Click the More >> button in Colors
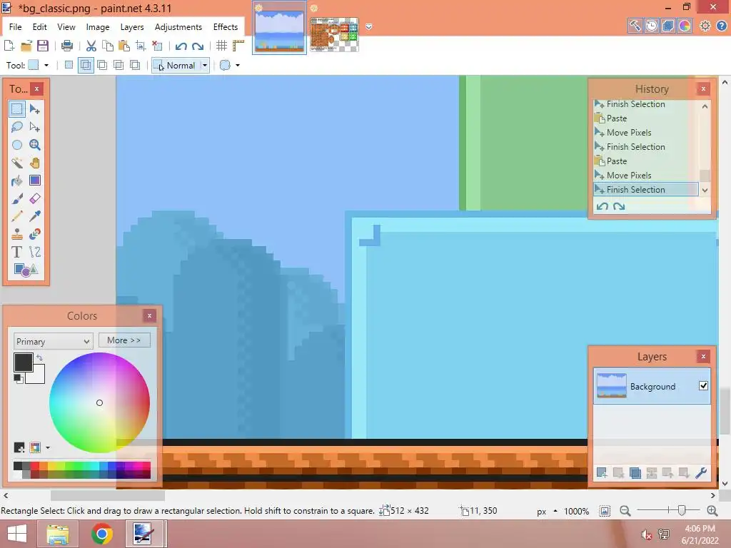 tap(124, 340)
